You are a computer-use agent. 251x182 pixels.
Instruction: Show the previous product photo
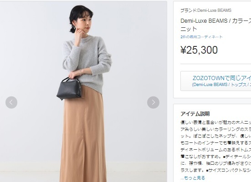pyautogui.click(x=11, y=102)
